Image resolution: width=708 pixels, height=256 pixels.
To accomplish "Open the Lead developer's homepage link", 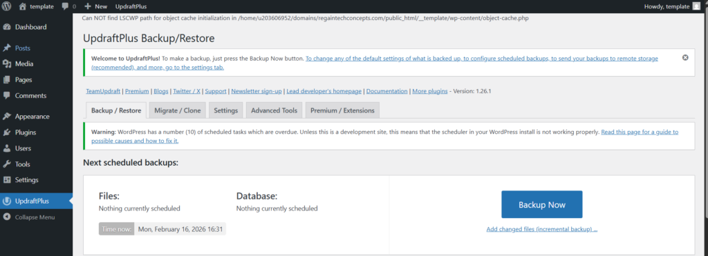I will coord(324,91).
